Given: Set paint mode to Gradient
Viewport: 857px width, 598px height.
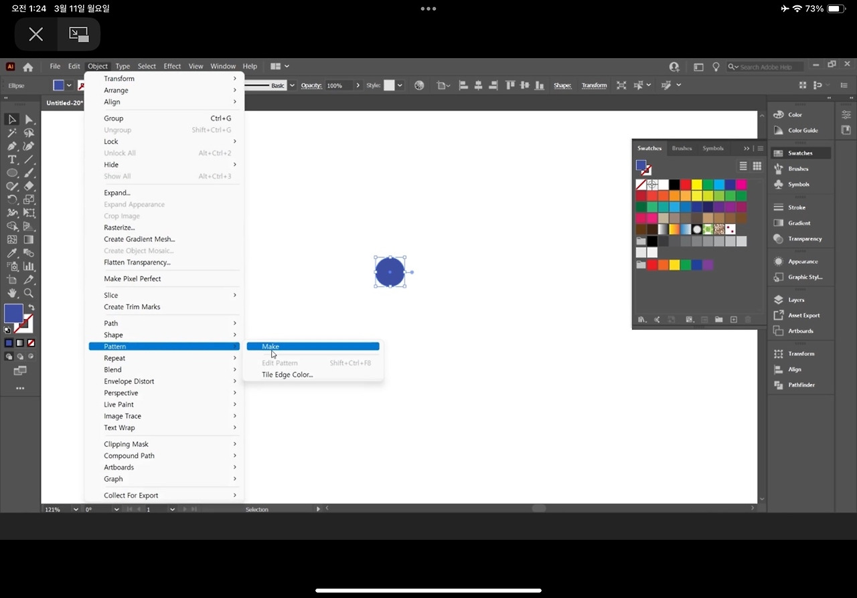Looking at the screenshot, I should [x=20, y=343].
